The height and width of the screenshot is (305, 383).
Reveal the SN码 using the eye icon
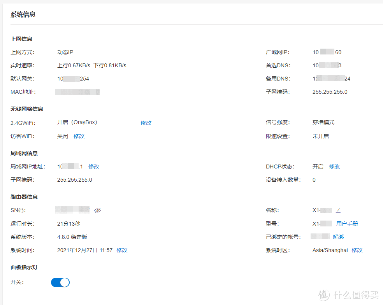(x=98, y=210)
